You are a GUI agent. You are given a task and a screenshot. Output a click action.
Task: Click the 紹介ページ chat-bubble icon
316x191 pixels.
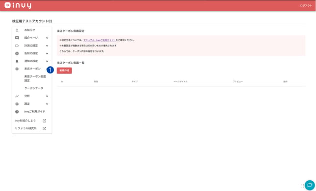(x=17, y=38)
